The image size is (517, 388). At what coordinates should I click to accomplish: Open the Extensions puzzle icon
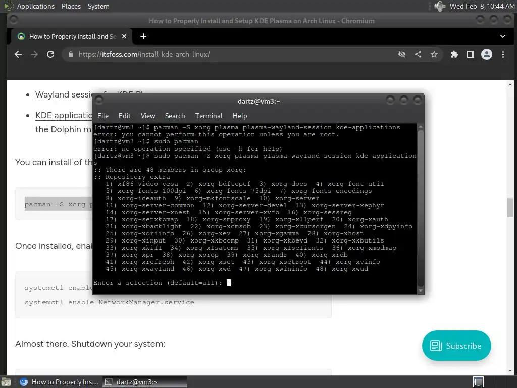(454, 54)
